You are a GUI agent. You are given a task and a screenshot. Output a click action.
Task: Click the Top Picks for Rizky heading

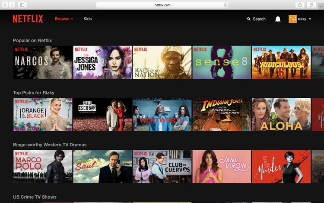[34, 93]
